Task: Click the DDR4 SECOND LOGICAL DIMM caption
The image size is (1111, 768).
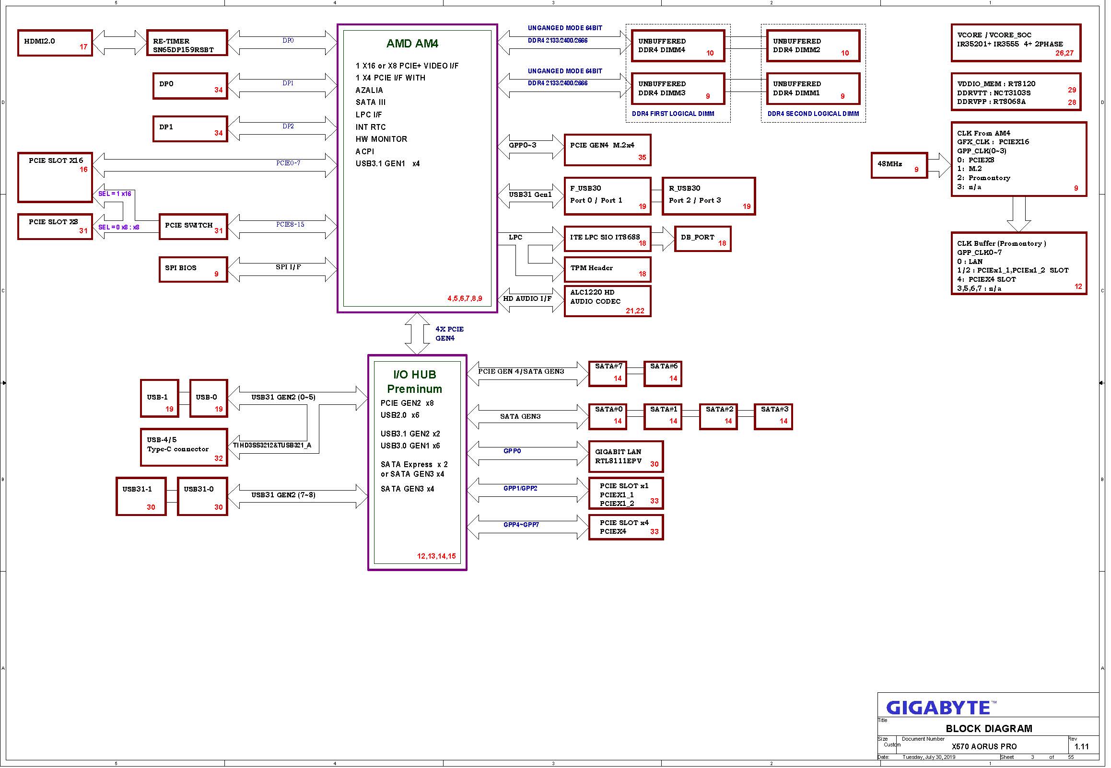Action: coord(813,114)
